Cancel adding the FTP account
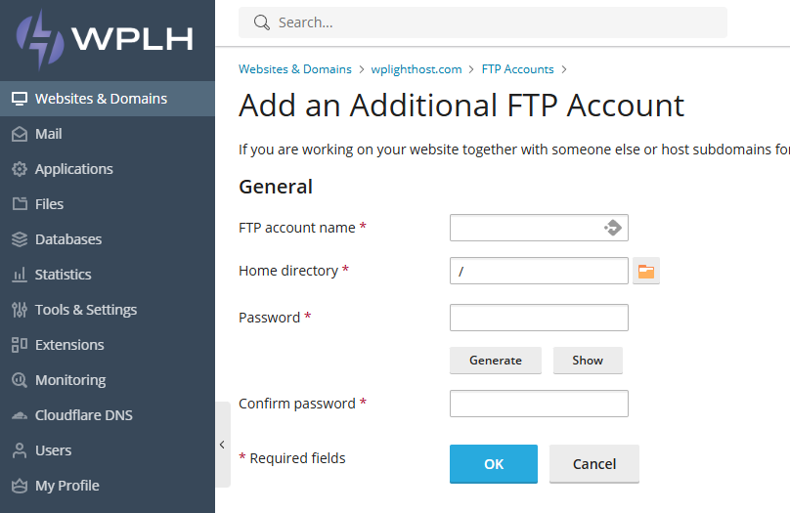The width and height of the screenshot is (790, 513). pyautogui.click(x=594, y=464)
